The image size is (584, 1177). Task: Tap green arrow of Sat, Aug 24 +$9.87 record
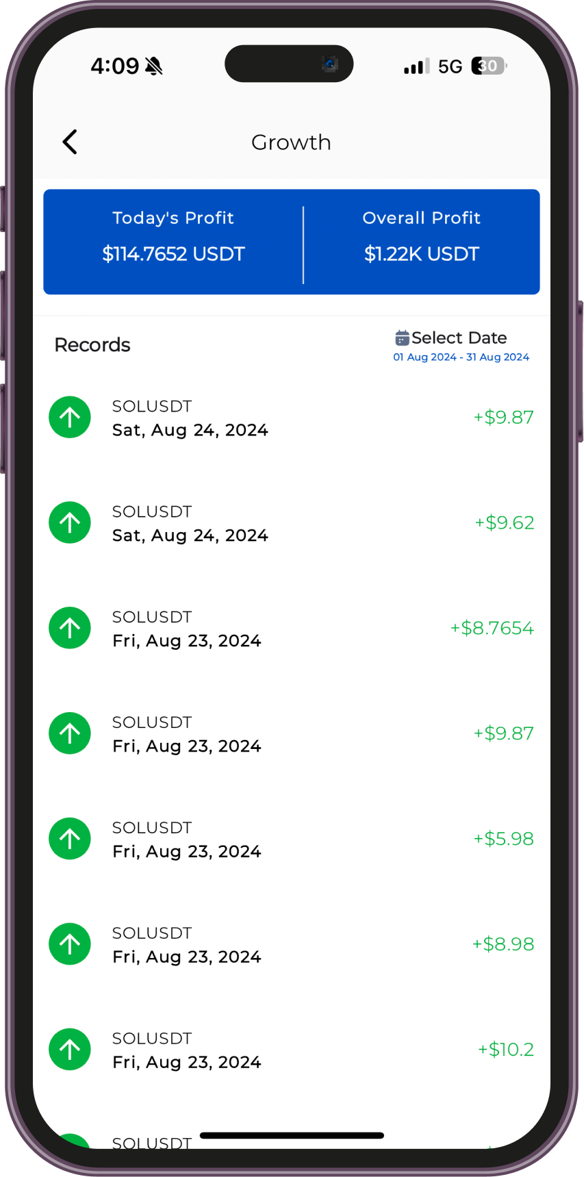(x=70, y=418)
